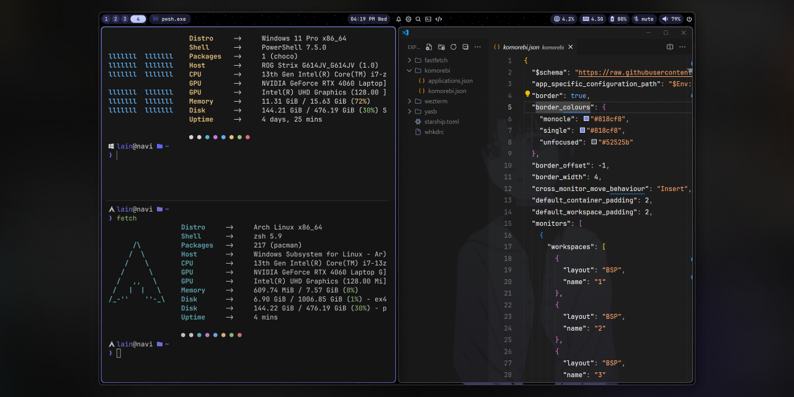794x397 pixels.
Task: Open the clock 04:19 PM Wed widget
Action: (369, 19)
